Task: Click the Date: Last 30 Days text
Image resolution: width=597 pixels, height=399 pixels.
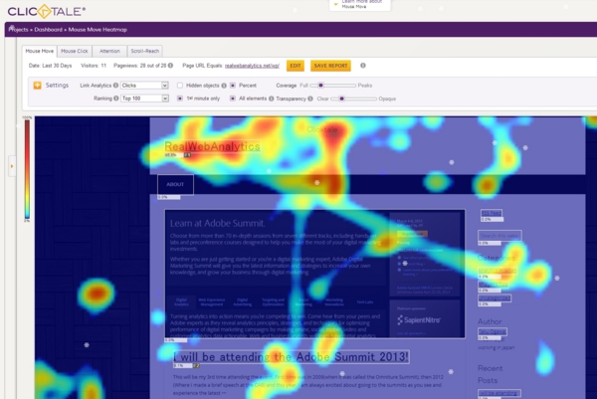Action: (x=51, y=66)
